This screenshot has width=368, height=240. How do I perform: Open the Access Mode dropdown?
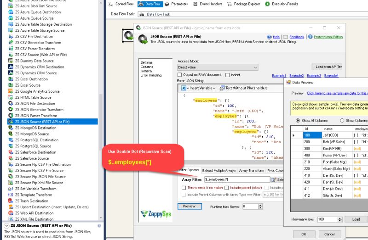(x=218, y=67)
